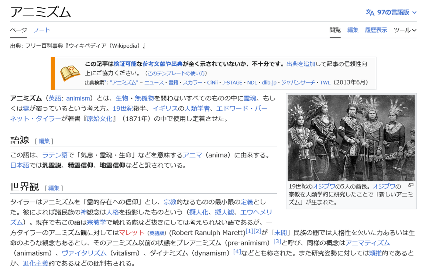Image resolution: width=443 pixels, height=271 pixels.
Task: Follow the 参考文献や出典 link
Action: point(162,64)
